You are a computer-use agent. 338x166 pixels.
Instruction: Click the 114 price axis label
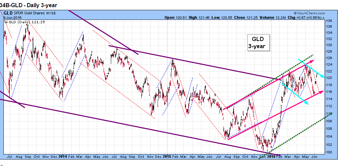tap(329, 99)
